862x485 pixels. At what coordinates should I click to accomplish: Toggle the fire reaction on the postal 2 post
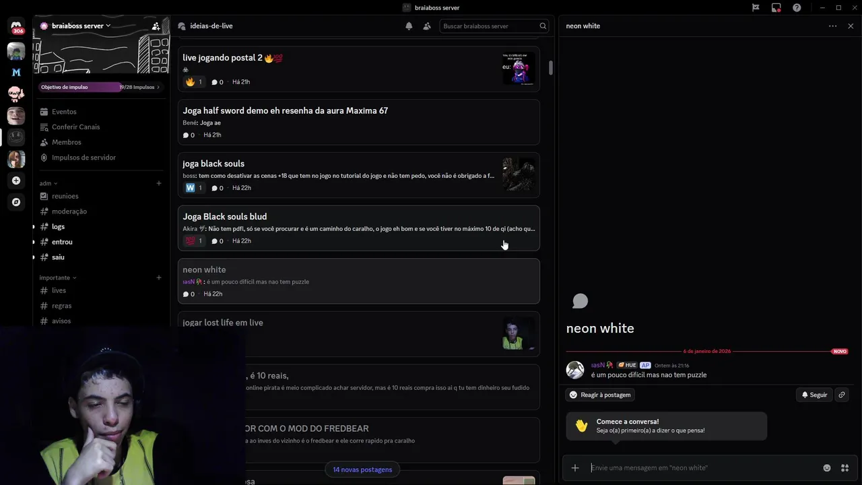[194, 82]
